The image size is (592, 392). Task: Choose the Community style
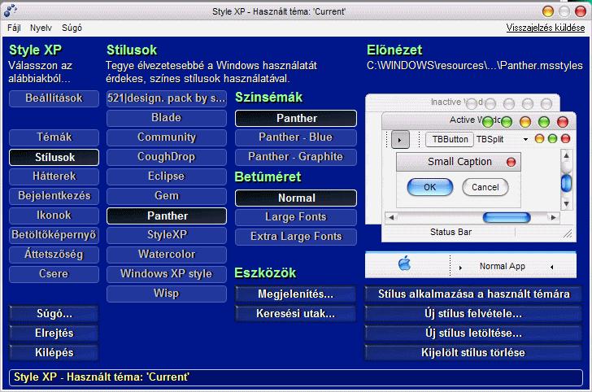click(167, 137)
